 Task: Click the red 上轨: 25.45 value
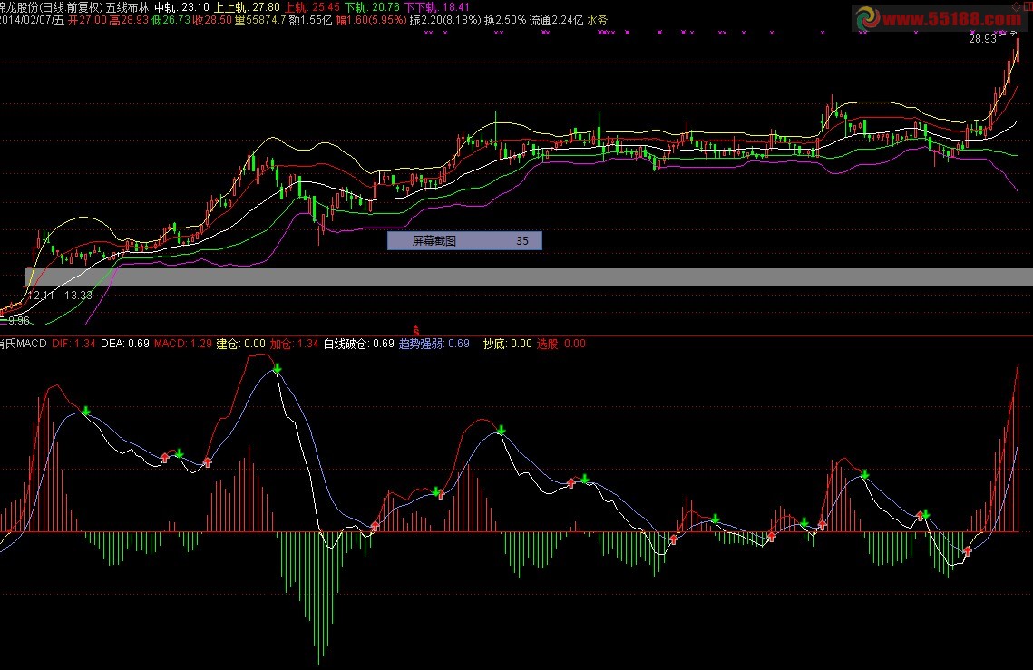[x=312, y=7]
